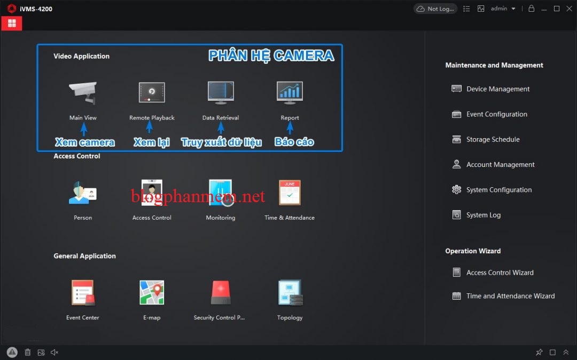Open Device Management link
The height and width of the screenshot is (360, 577).
(498, 89)
